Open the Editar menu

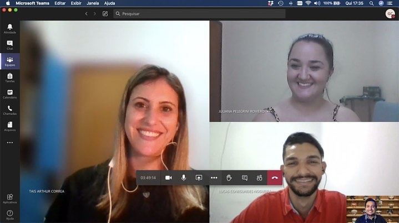pos(60,3)
